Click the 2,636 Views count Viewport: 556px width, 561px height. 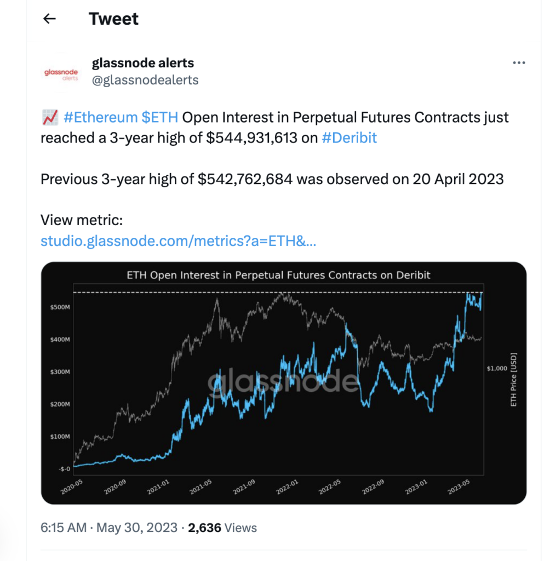point(222,528)
